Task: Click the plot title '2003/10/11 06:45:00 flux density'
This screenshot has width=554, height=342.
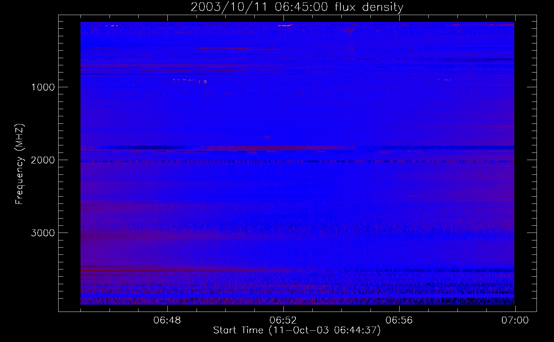Action: tap(297, 7)
